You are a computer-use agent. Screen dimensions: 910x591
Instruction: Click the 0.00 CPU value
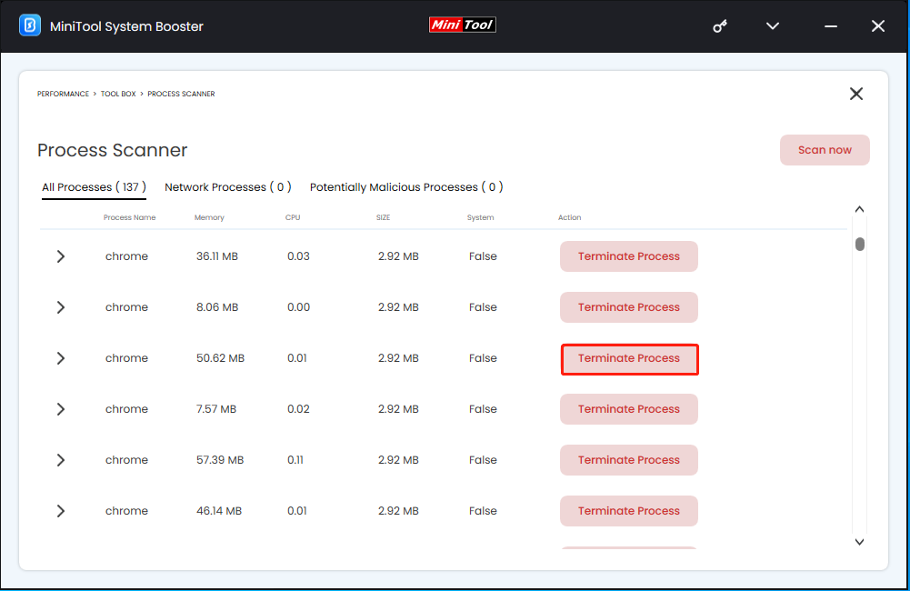click(x=299, y=307)
